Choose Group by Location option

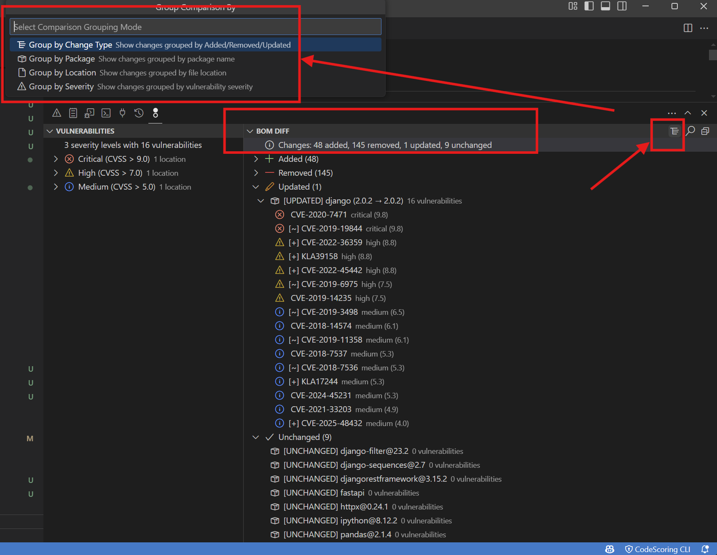point(196,72)
